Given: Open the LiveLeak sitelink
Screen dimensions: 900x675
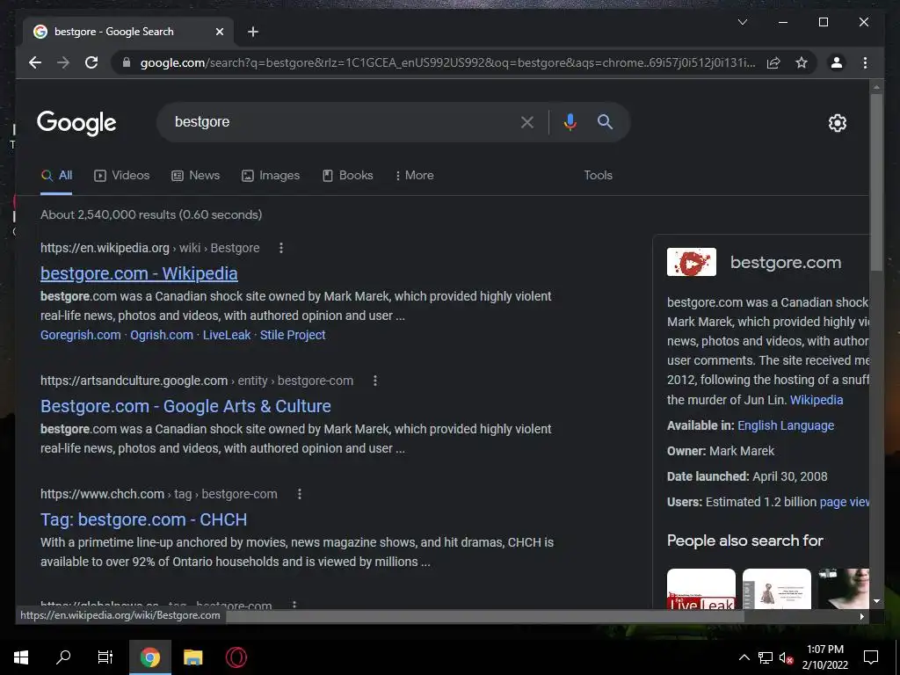Looking at the screenshot, I should [227, 335].
